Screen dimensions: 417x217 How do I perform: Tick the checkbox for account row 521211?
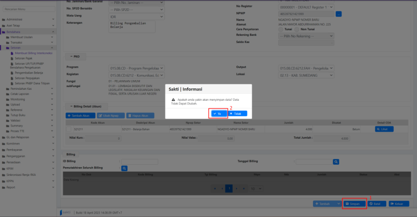(x=68, y=130)
